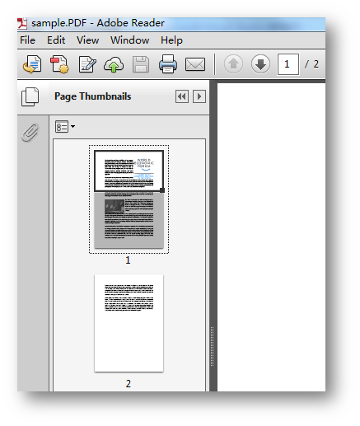Click the navigation pane splitter grip
Image resolution: width=360 pixels, height=426 pixels.
212,346
